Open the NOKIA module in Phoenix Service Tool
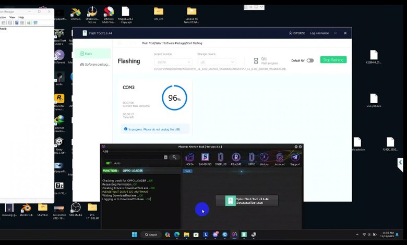This screenshot has width=407, height=245. coord(189,157)
